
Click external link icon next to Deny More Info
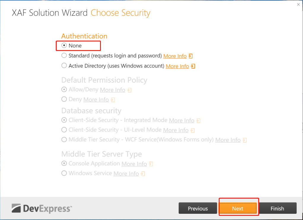pos(113,100)
